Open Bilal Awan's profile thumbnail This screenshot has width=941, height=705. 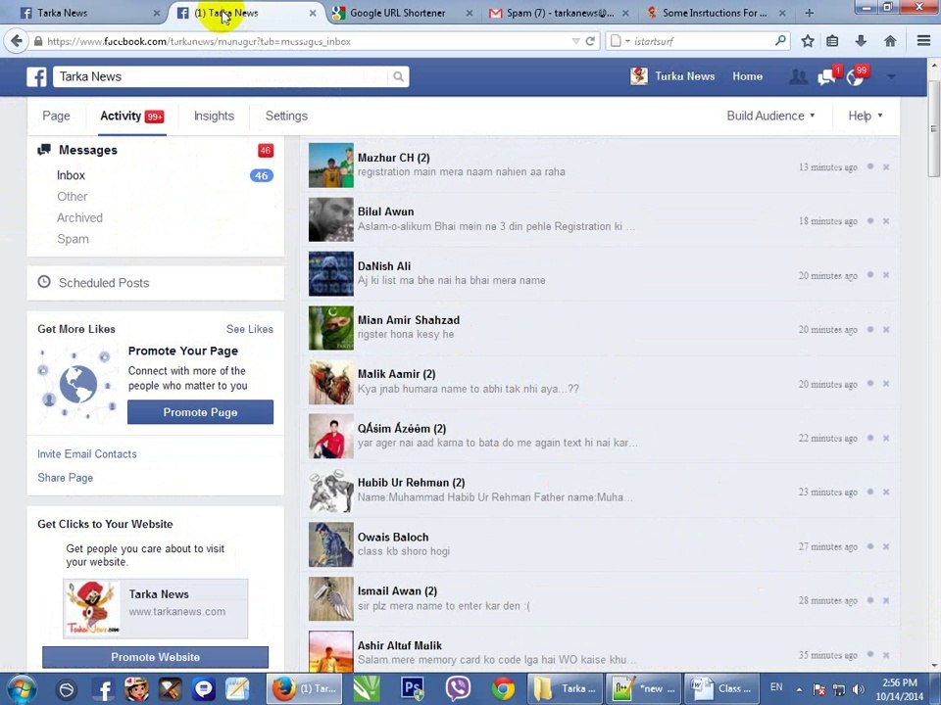pos(330,220)
